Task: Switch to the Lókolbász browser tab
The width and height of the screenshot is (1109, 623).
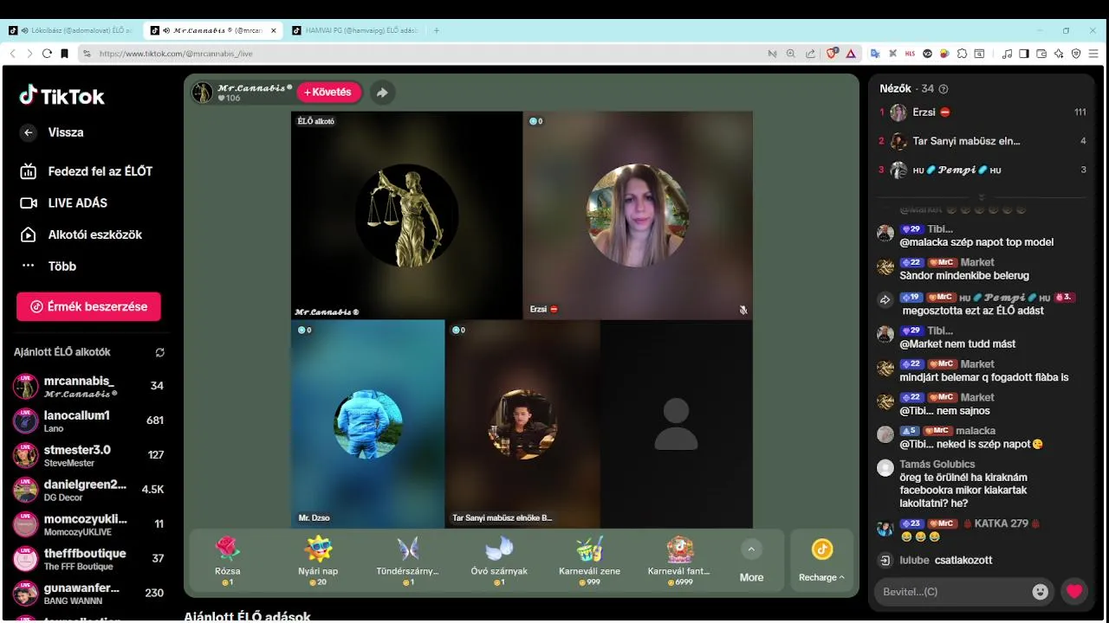Action: coord(71,30)
